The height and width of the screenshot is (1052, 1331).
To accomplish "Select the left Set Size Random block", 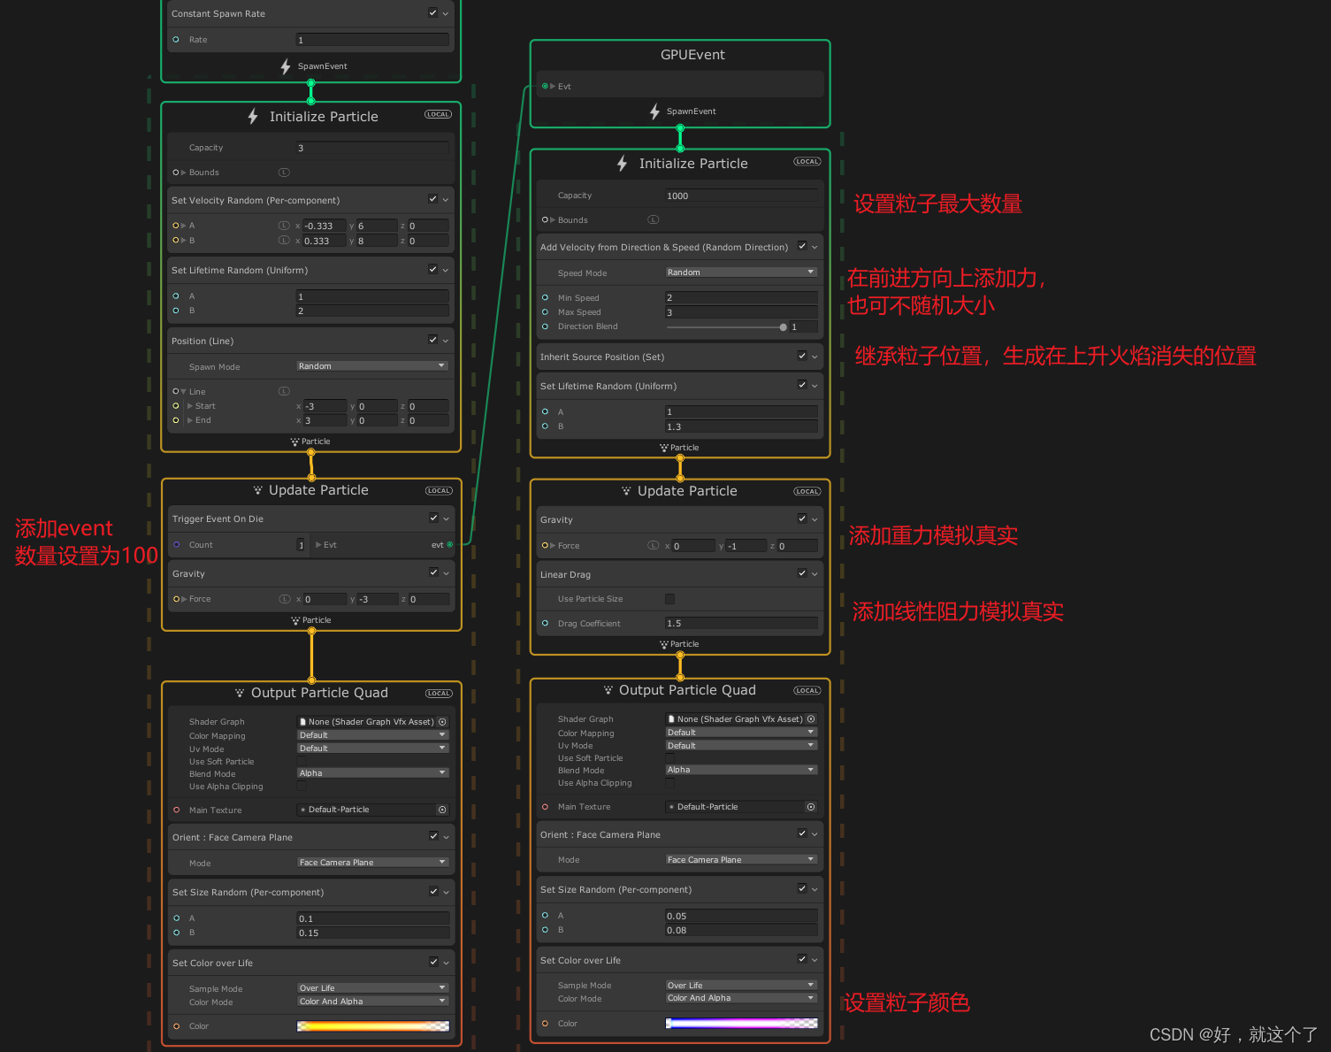I will click(x=249, y=893).
